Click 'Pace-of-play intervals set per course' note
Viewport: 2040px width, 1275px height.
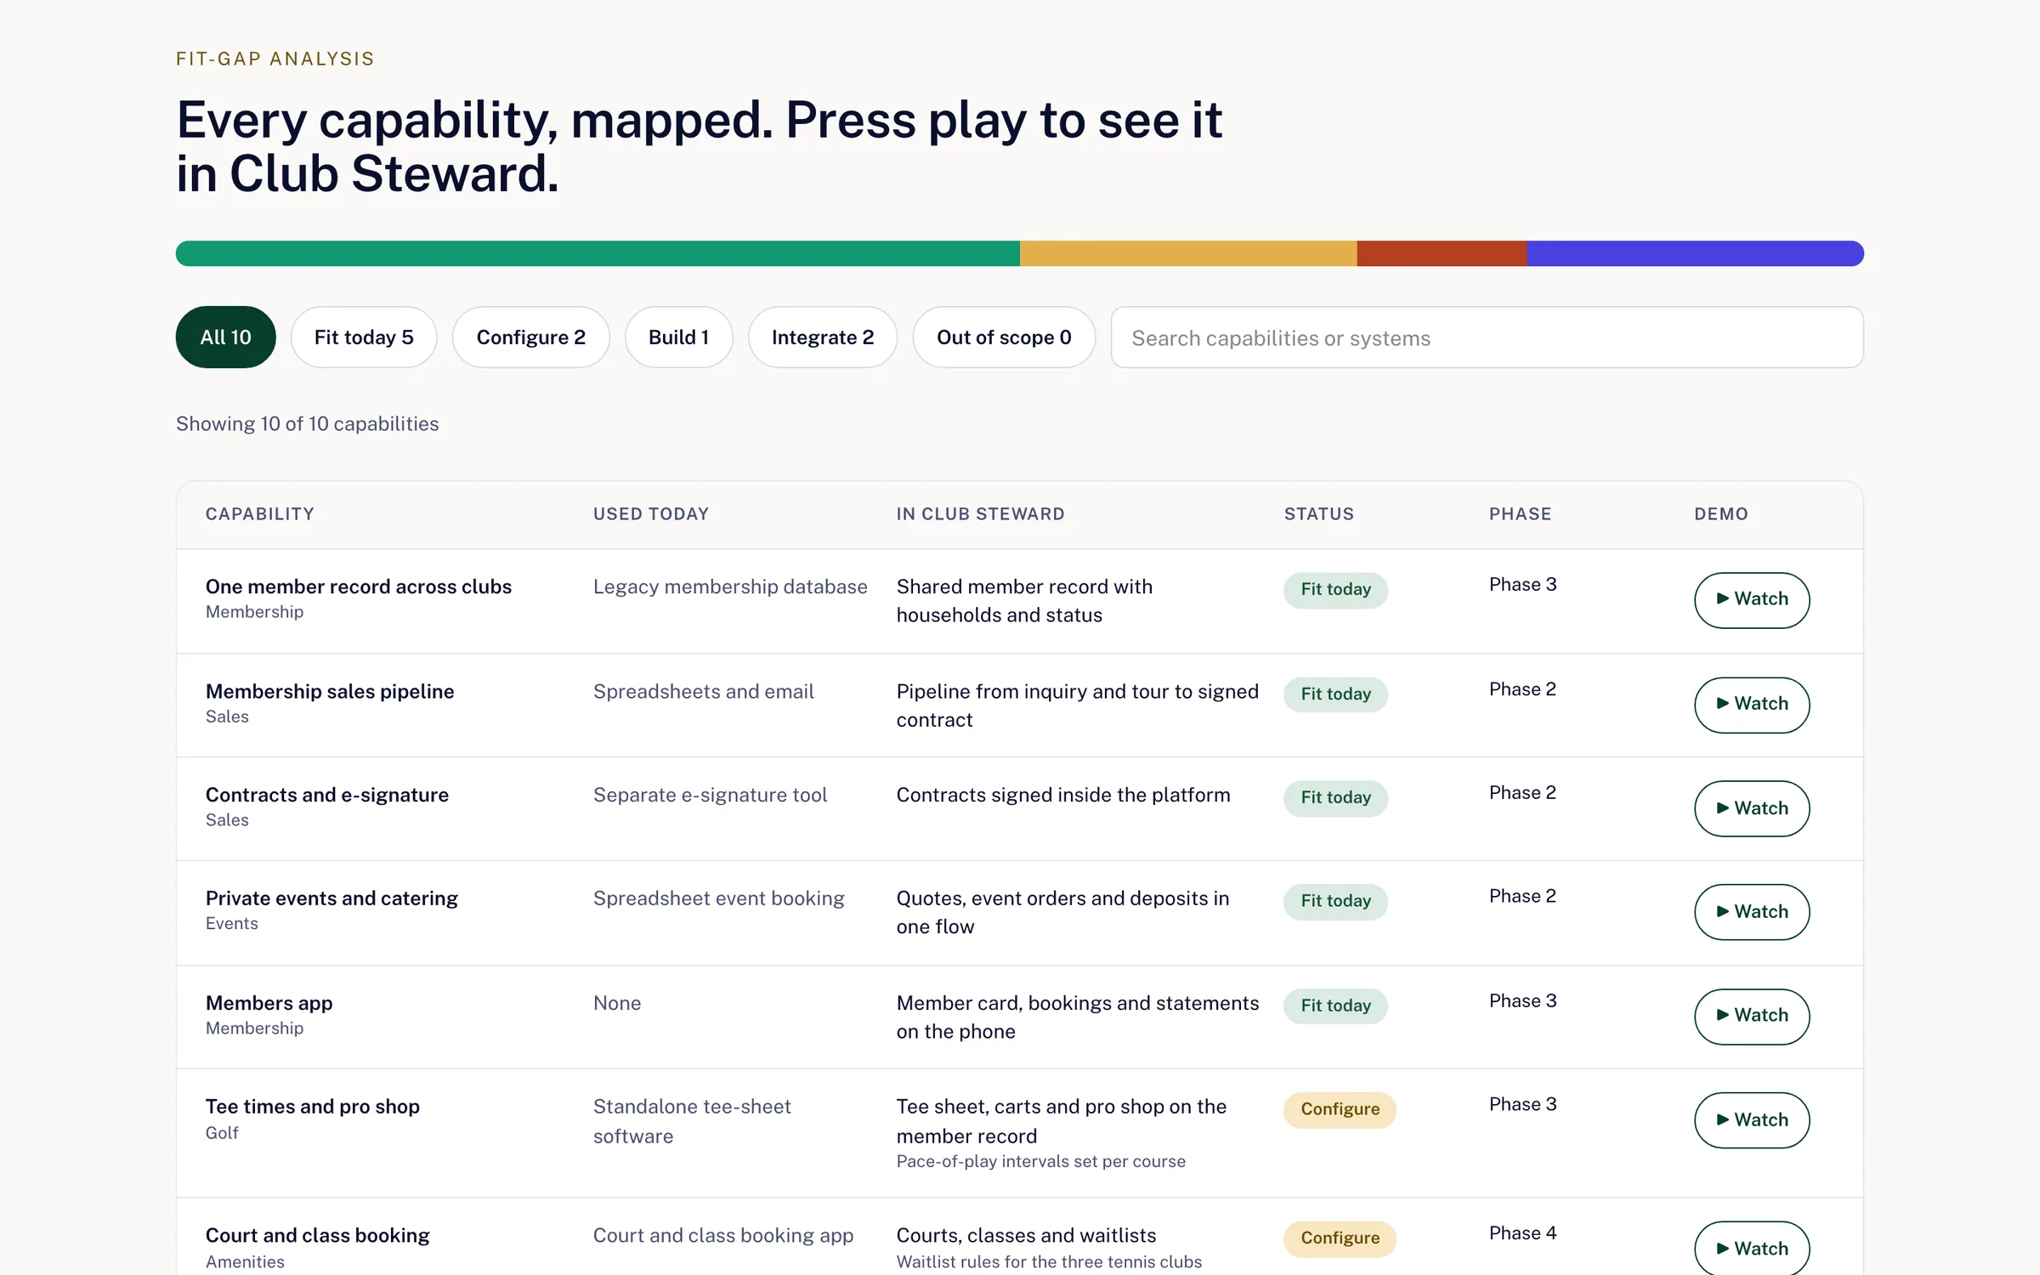(x=1041, y=1161)
